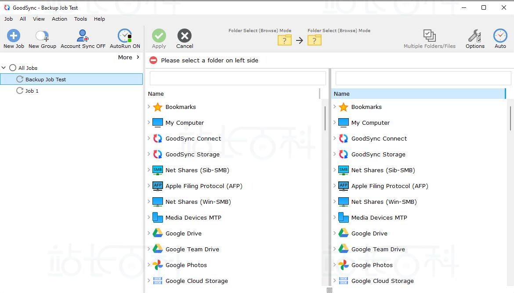Click the left side path input field
This screenshot has width=514, height=293.
pos(238,78)
